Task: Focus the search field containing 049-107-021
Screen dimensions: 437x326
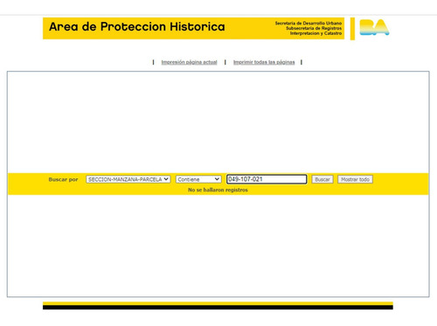Action: point(267,179)
